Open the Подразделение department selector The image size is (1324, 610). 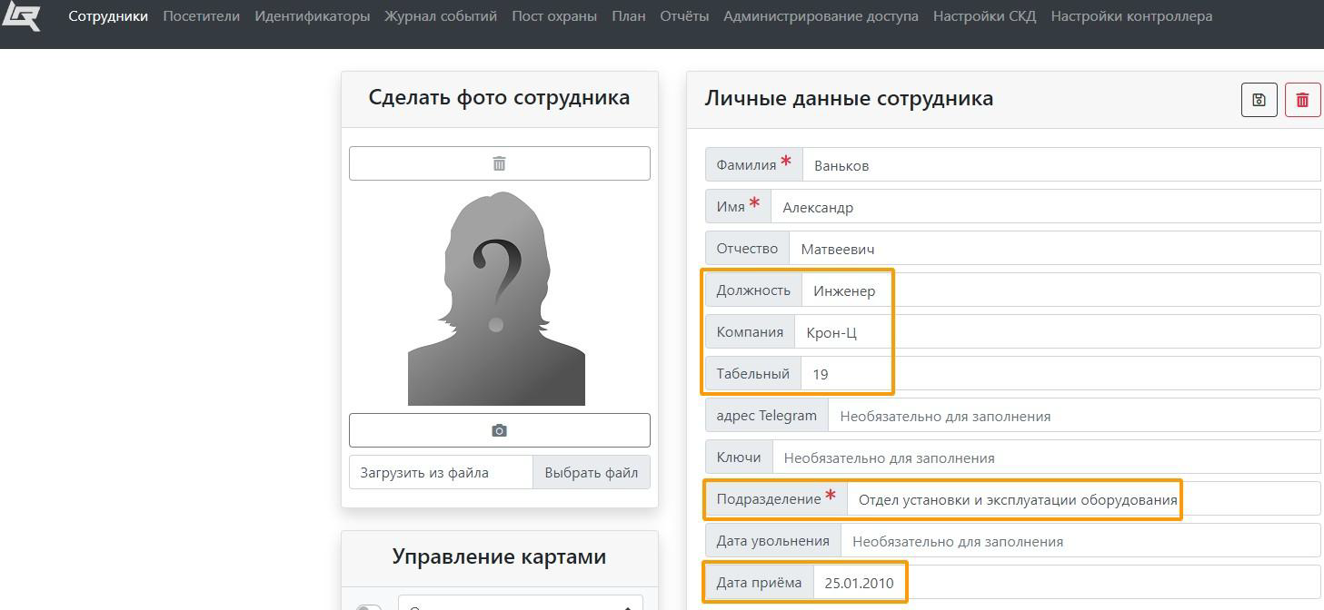pos(1016,499)
